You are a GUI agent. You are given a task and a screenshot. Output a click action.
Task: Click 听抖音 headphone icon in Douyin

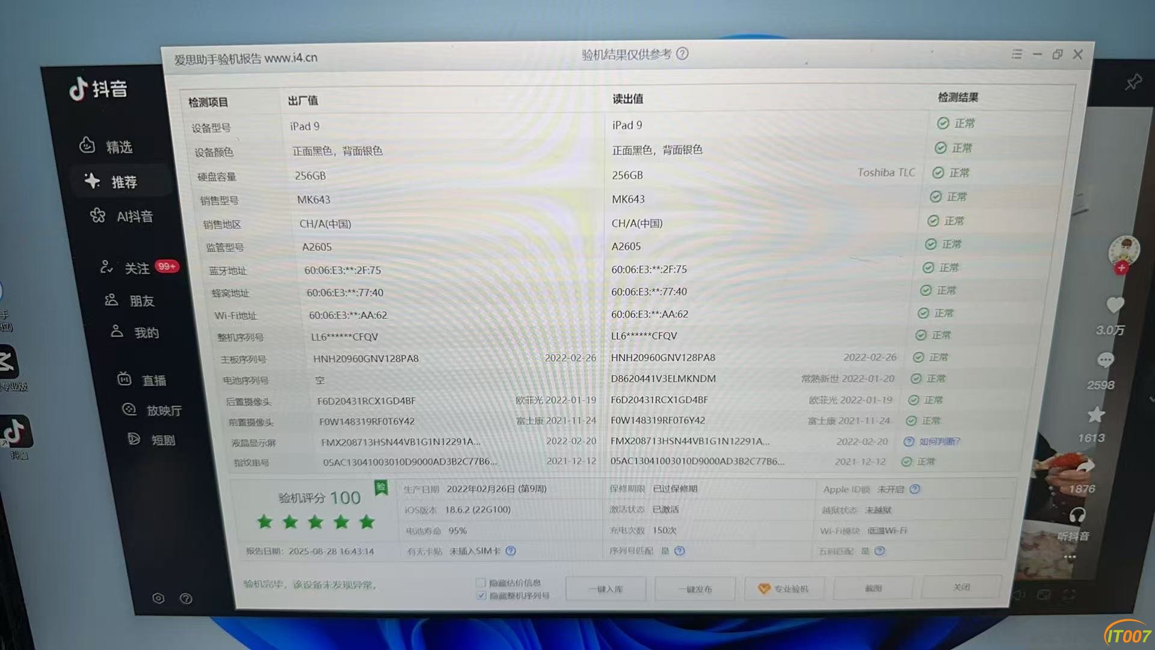1077,515
